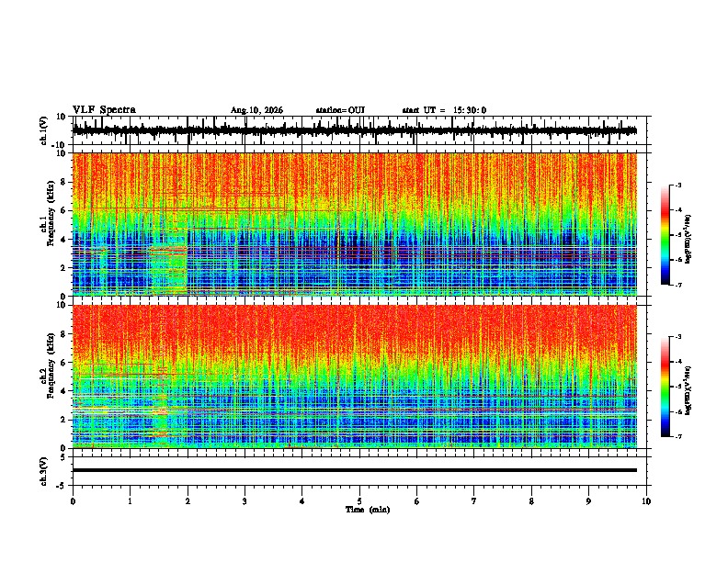Click ch.2 colorbar label 'log(PSD)(V²/Hz)'
Image resolution: width=728 pixels, height=562 pixels.
[688, 390]
